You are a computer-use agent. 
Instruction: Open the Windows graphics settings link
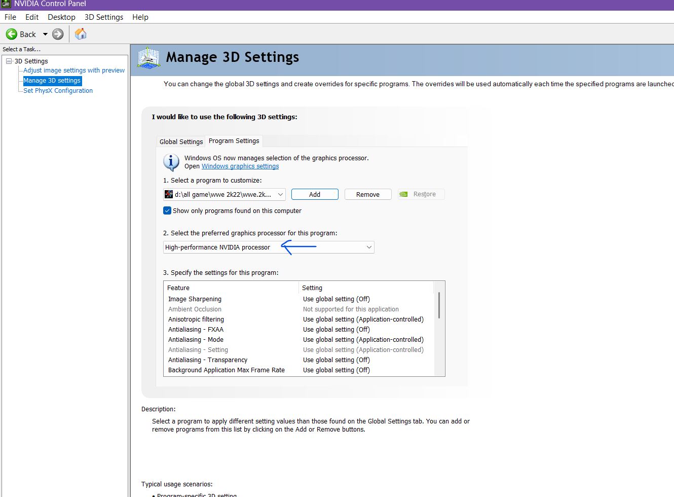(x=240, y=166)
